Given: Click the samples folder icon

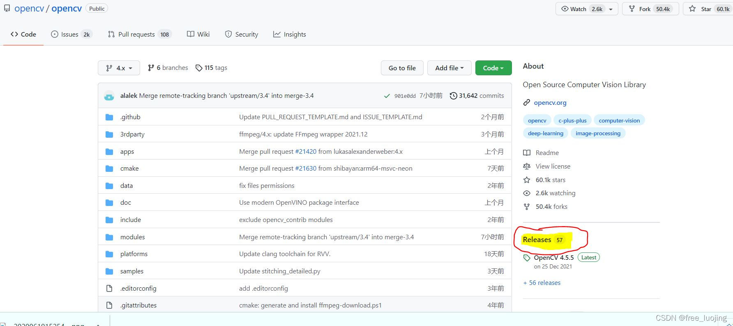Looking at the screenshot, I should 109,271.
